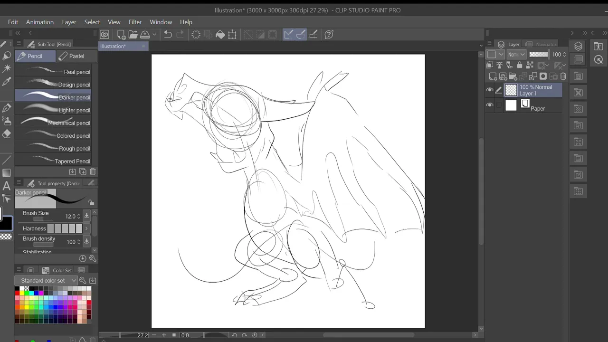Switch to the Navigator panel tab
This screenshot has width=608, height=342.
pos(541,44)
